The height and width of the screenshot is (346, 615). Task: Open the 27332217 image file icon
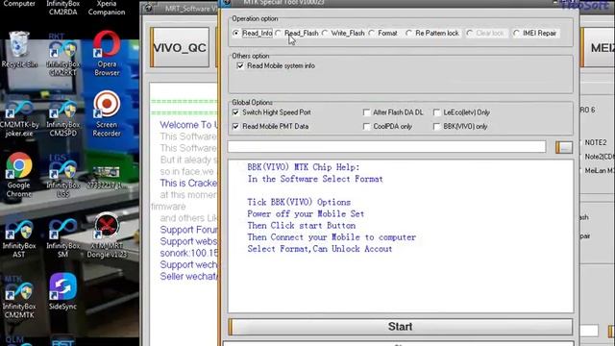pos(107,177)
